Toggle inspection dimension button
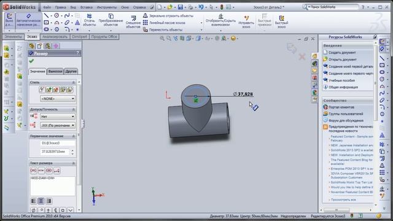This screenshot has width=393, height=221. click(49, 171)
